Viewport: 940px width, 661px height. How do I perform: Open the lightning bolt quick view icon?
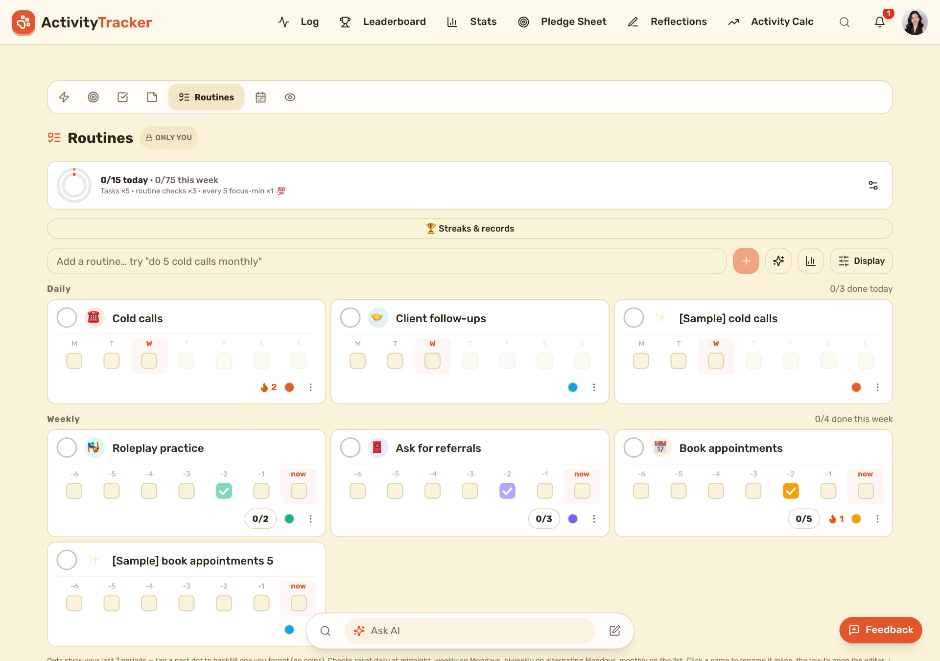64,97
